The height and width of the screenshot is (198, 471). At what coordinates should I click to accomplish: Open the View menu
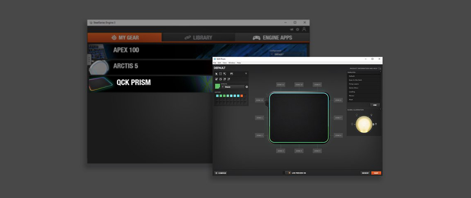[x=225, y=63]
